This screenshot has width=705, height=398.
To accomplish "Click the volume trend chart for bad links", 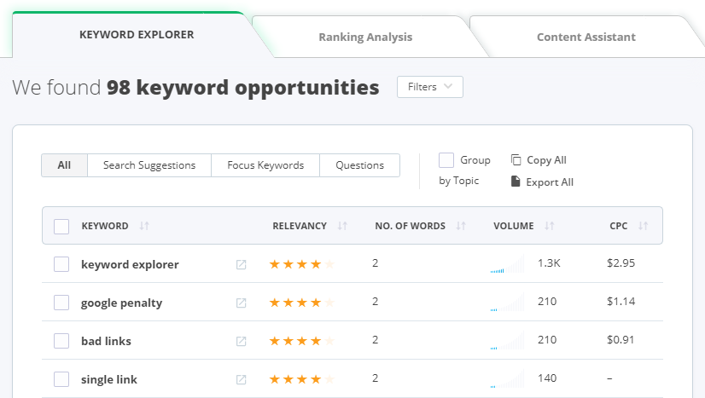I will pyautogui.click(x=507, y=342).
